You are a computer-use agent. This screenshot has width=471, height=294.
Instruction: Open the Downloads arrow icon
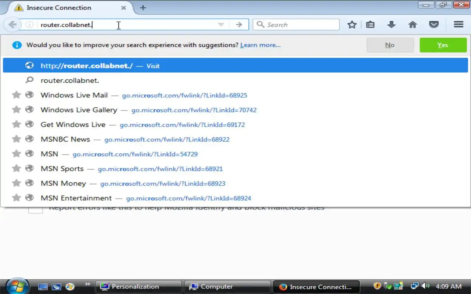[392, 25]
